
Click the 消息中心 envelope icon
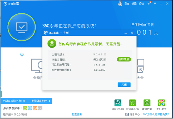pyautogui.click(x=127, y=114)
